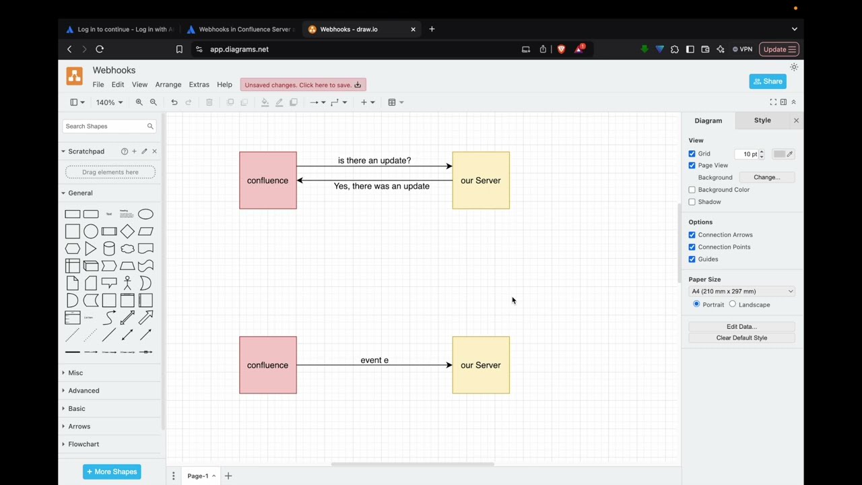Click the Background Change... button
Screen dimensions: 862x485
coord(766,177)
